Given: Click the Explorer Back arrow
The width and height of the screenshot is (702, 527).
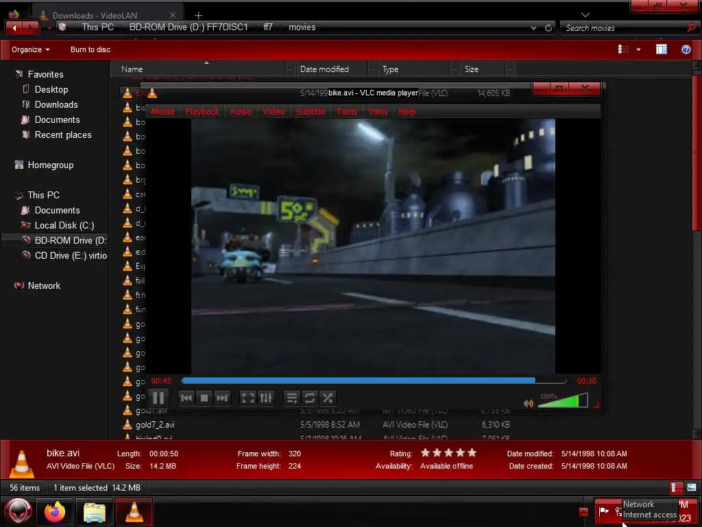Looking at the screenshot, I should tap(14, 27).
